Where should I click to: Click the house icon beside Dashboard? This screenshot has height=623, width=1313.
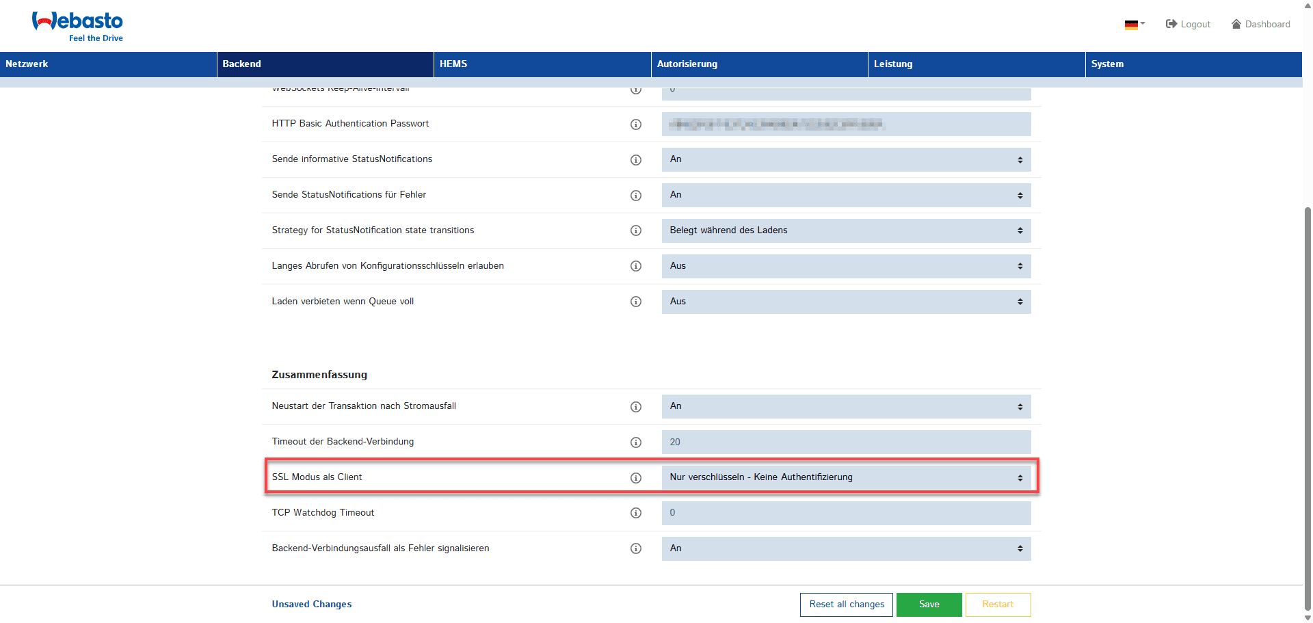[x=1236, y=24]
